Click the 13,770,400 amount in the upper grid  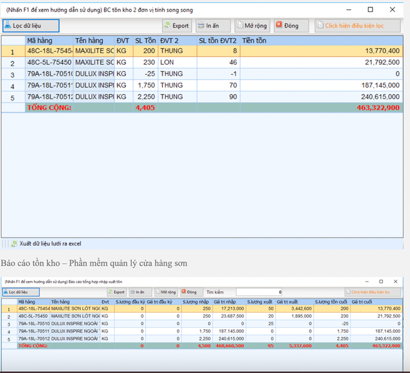(322, 51)
